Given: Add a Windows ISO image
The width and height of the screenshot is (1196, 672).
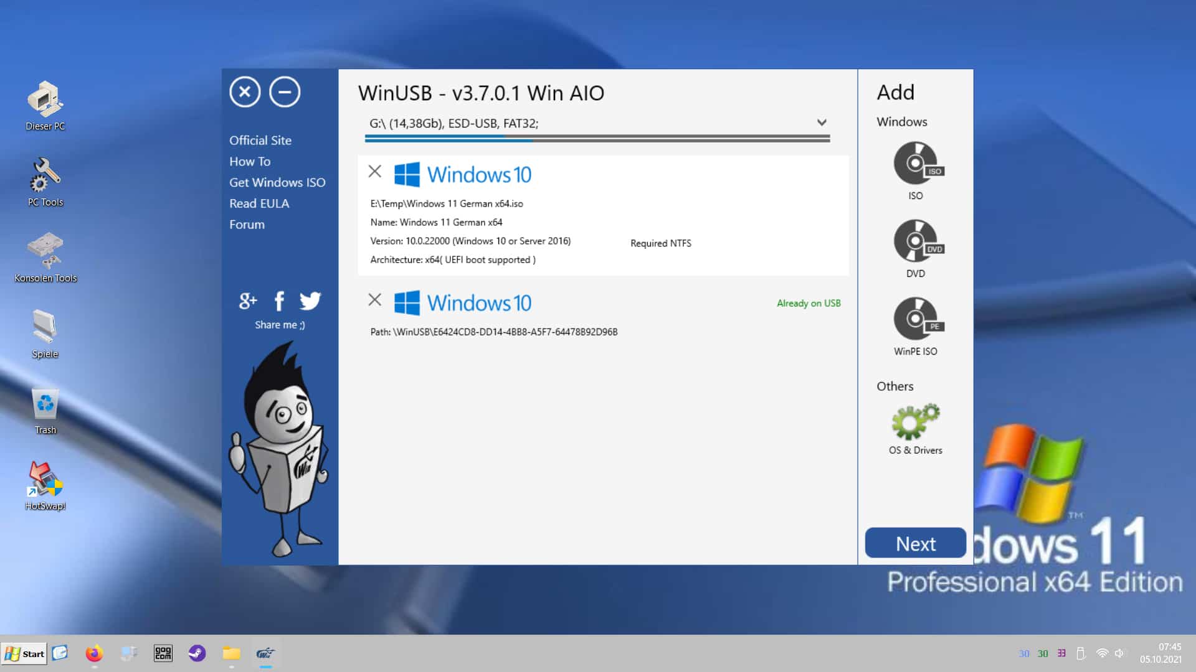Looking at the screenshot, I should point(916,170).
